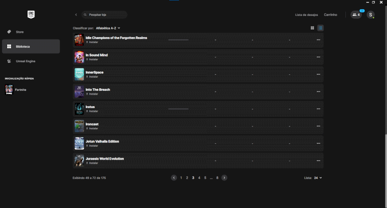Open more options for Ironcast
This screenshot has height=208, width=387.
click(x=318, y=126)
